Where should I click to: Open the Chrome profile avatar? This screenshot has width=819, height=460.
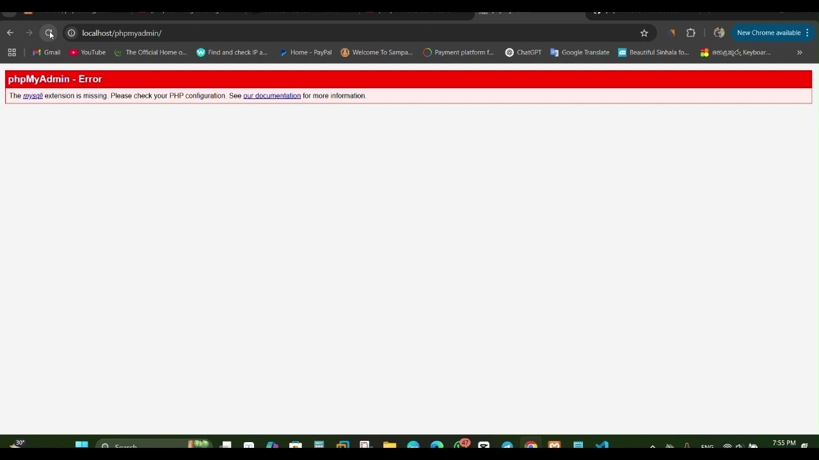tap(719, 33)
